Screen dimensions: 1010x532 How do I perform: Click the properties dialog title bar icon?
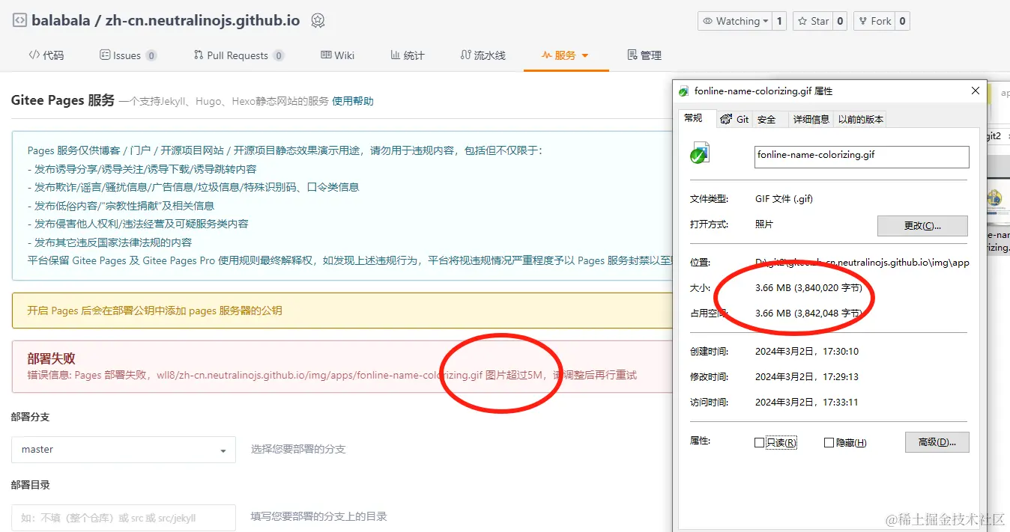point(683,91)
